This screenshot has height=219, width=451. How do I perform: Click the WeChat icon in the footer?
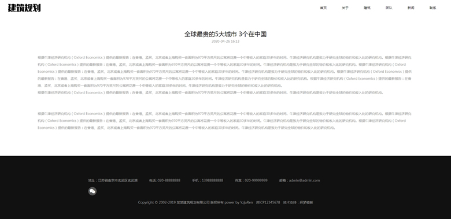point(93,191)
